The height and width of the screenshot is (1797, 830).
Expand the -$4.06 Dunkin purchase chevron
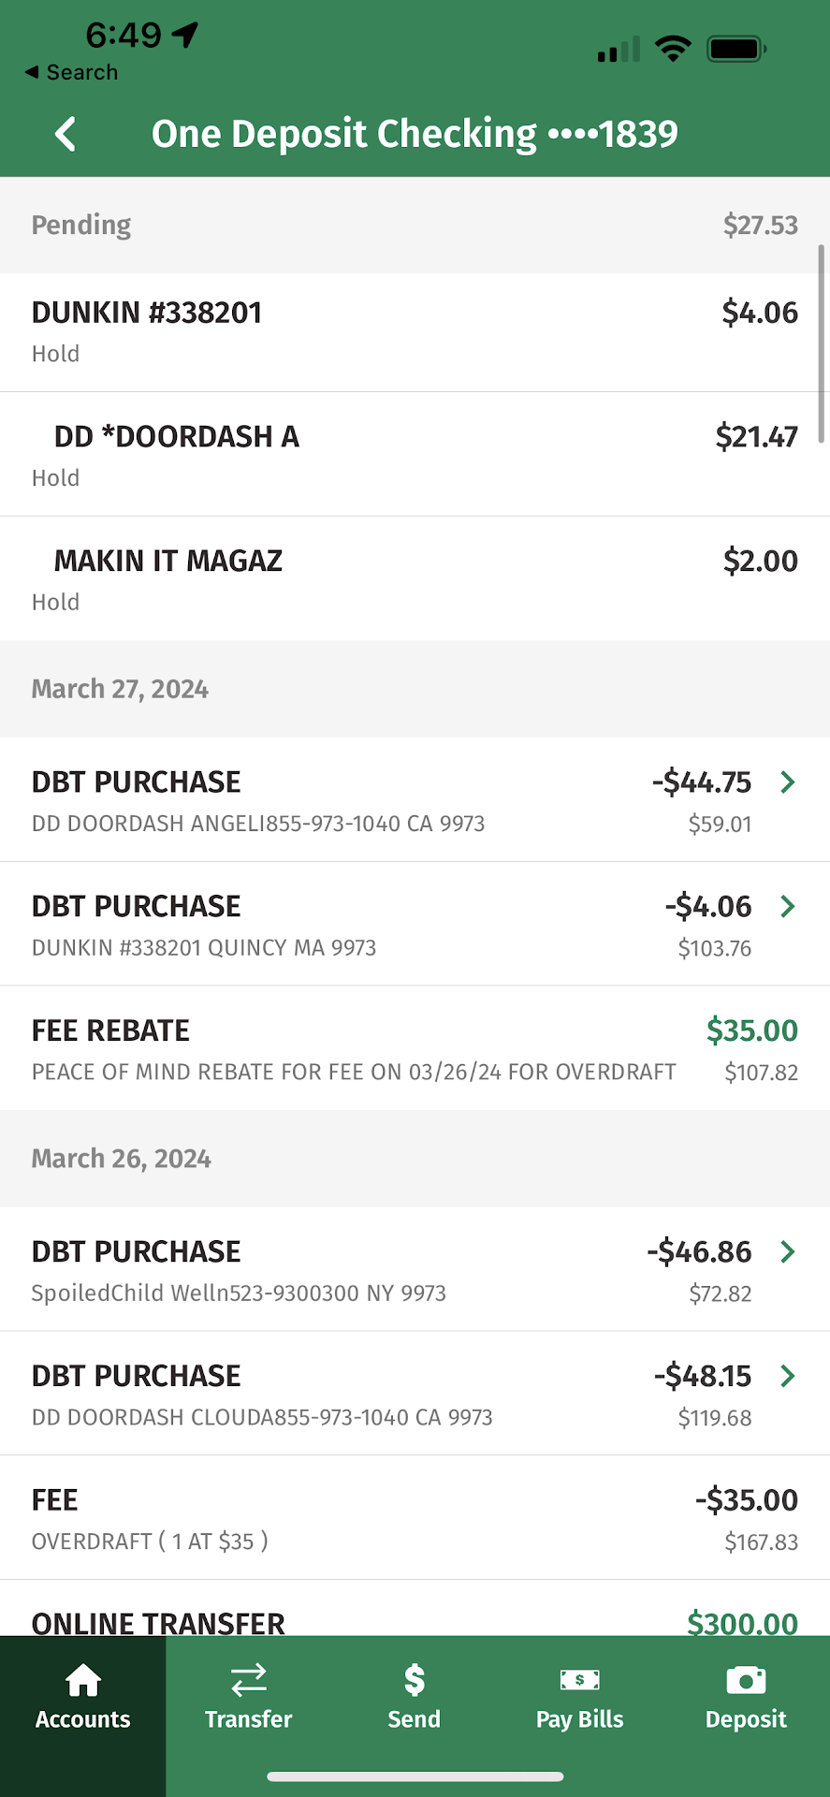[x=788, y=906]
